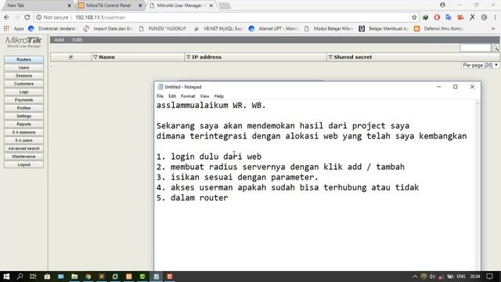Click the address bar URL
This screenshot has width=501, height=282.
click(100, 17)
